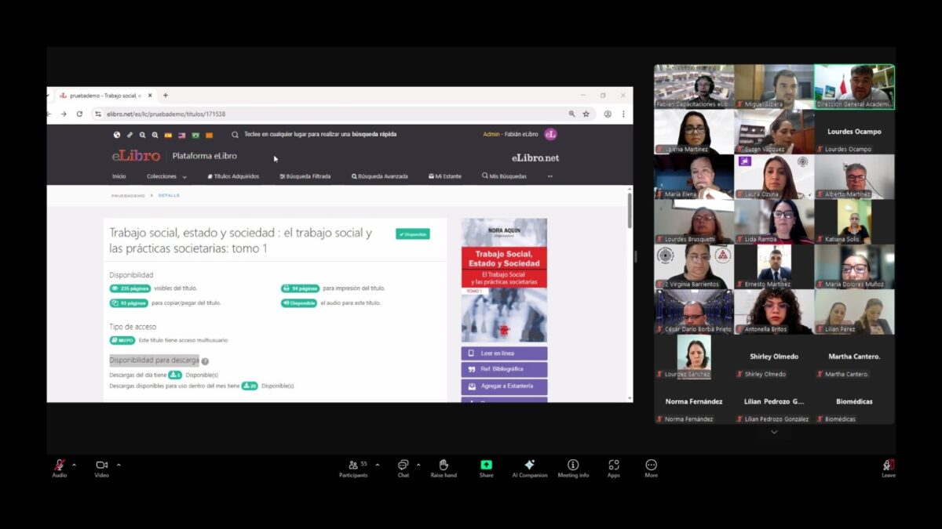Image resolution: width=942 pixels, height=529 pixels.
Task: Open the Chrome three-dot menu
Action: click(x=623, y=114)
